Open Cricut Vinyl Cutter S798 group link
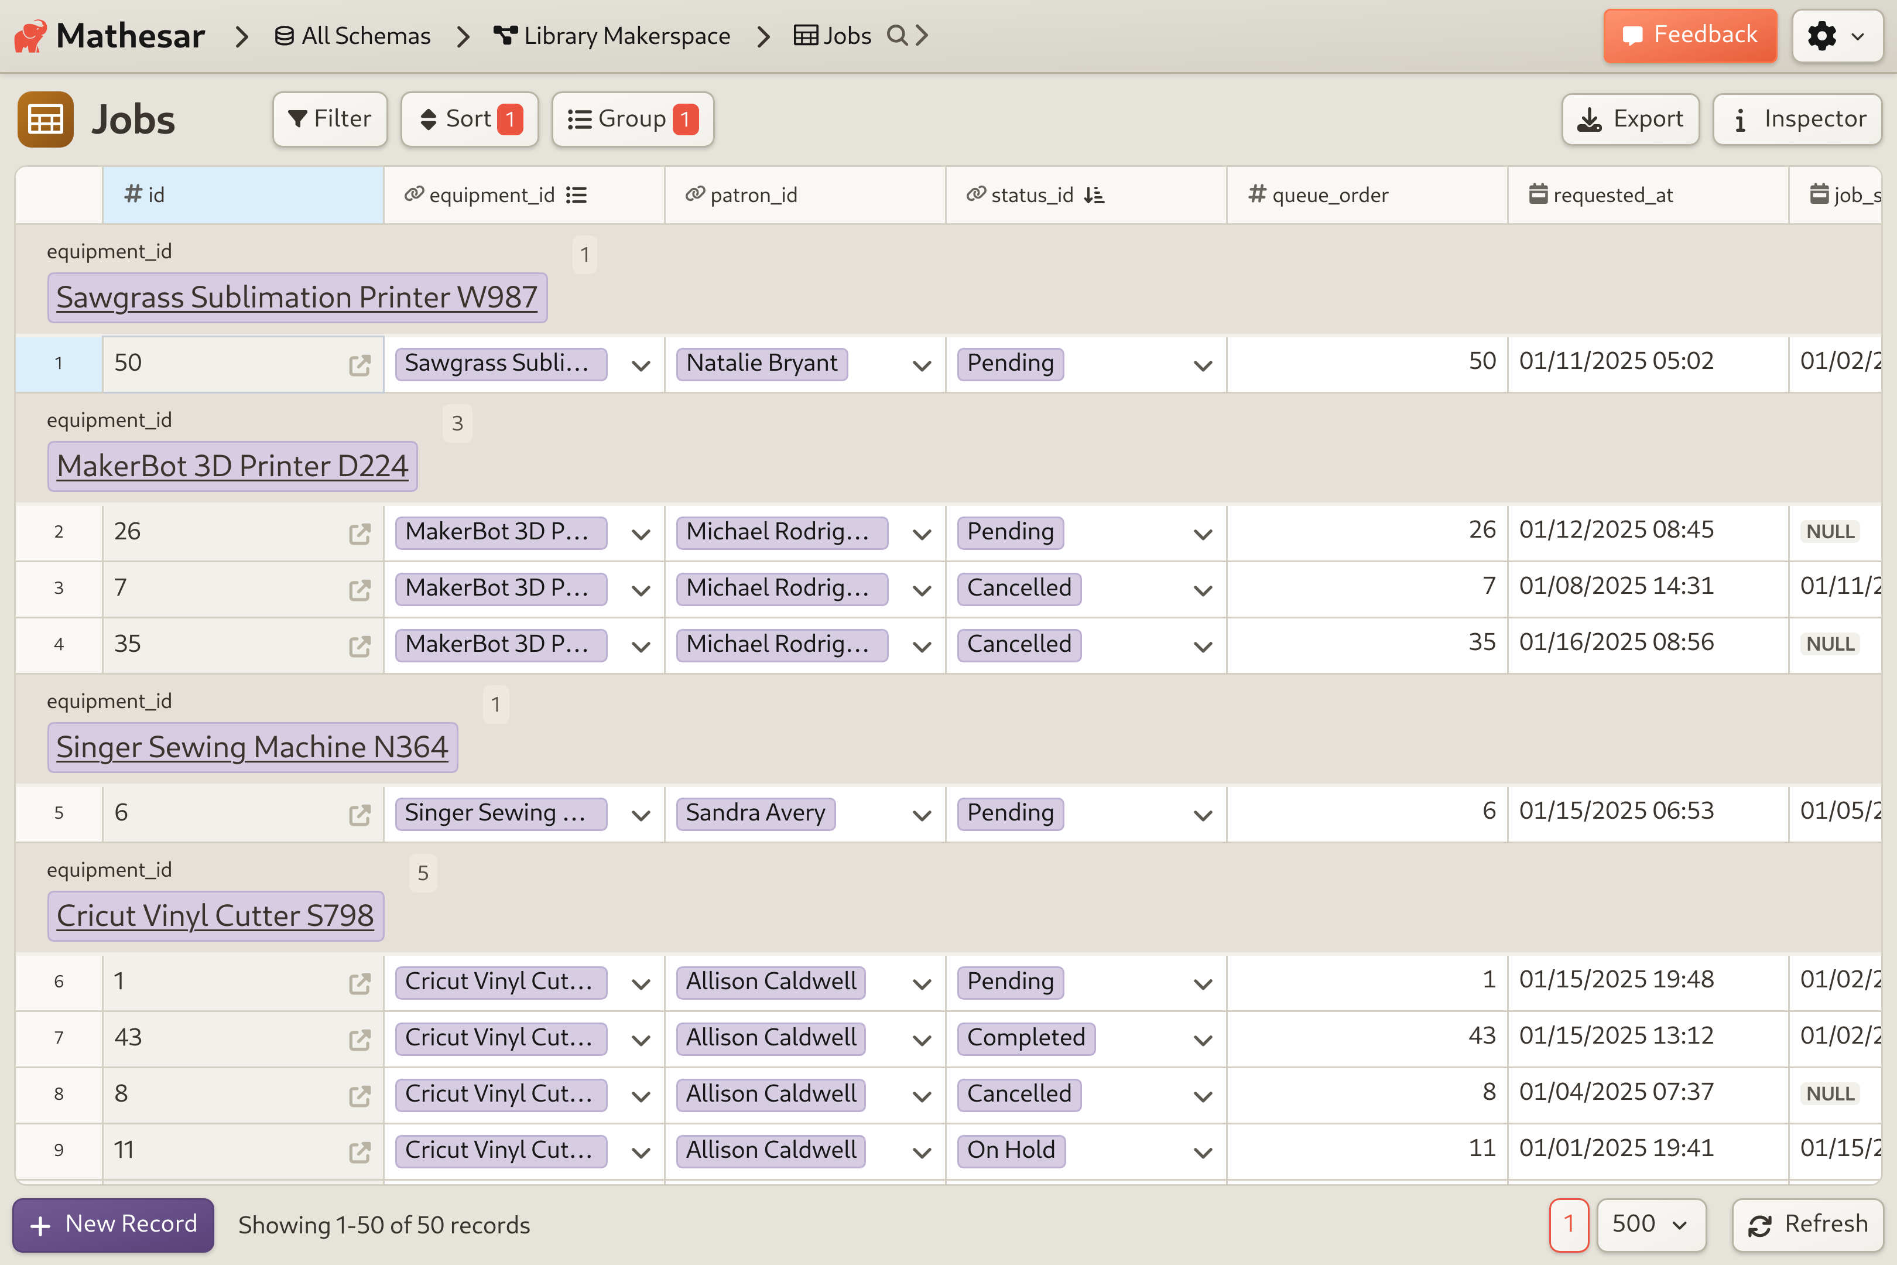 pos(215,917)
